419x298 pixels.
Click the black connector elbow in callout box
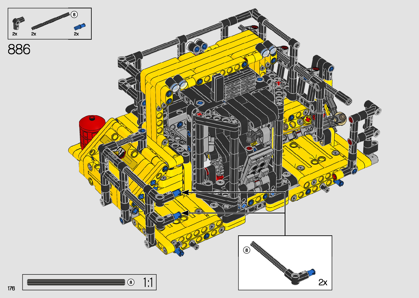[x=293, y=276]
